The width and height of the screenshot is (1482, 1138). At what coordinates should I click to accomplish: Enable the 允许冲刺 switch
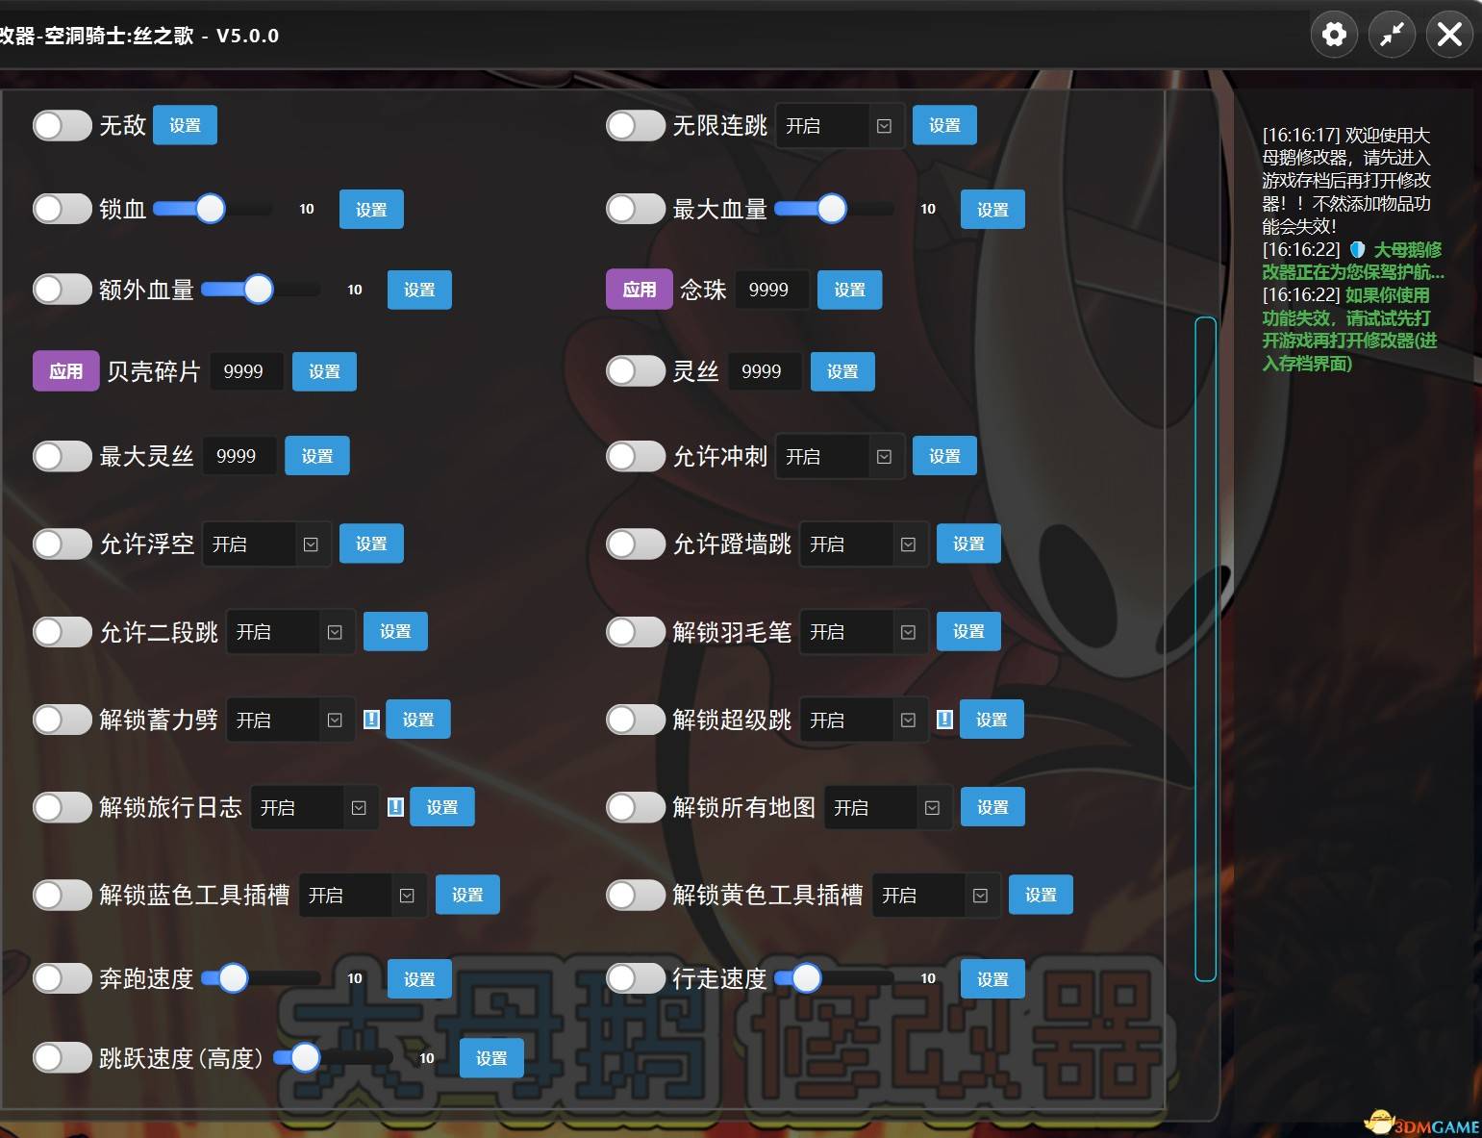tap(636, 456)
